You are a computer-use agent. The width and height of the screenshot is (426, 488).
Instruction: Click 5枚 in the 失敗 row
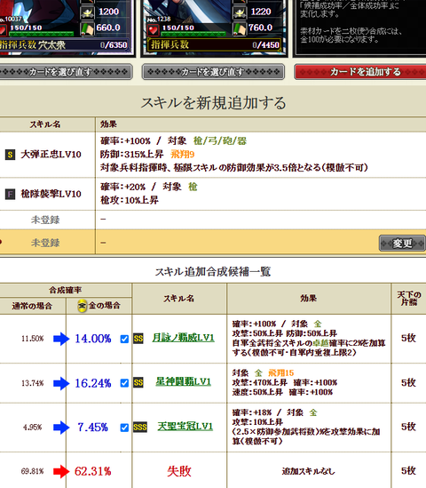[x=408, y=470]
